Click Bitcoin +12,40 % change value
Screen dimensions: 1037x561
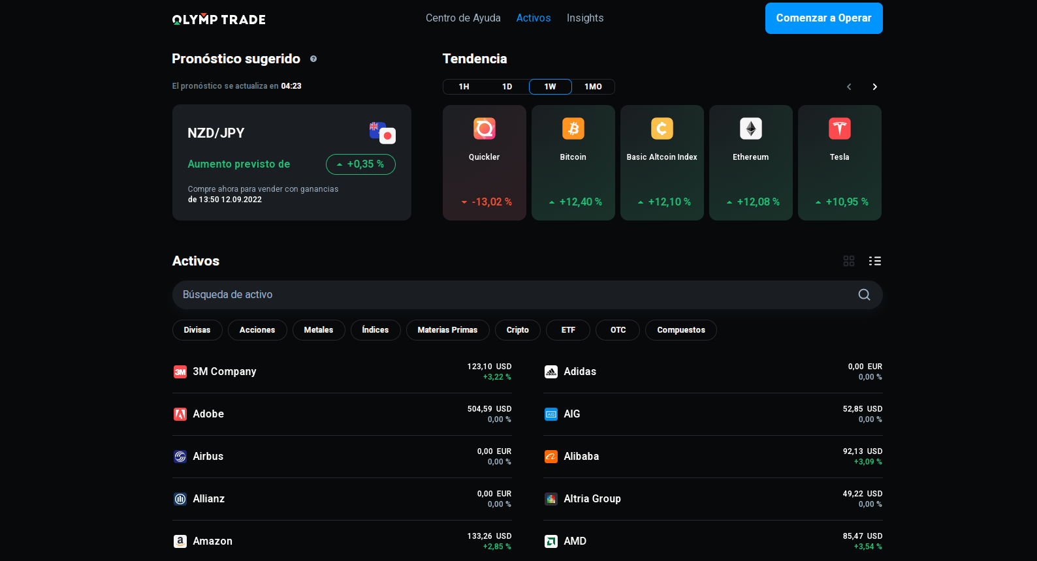pyautogui.click(x=575, y=202)
